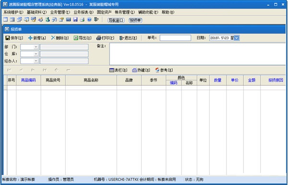Click the blue floppy disk icon in the top toolbar
The height and width of the screenshot is (185, 288).
coord(75,20)
